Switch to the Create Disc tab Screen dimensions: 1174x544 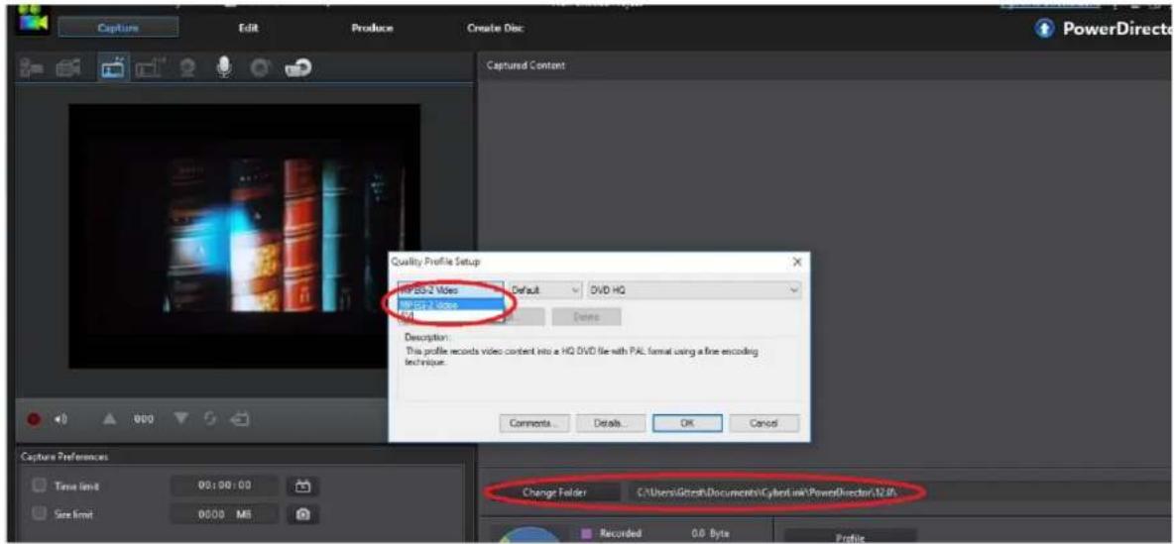pyautogui.click(x=495, y=28)
